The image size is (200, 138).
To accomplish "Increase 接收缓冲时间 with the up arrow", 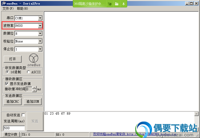I will [34, 88].
